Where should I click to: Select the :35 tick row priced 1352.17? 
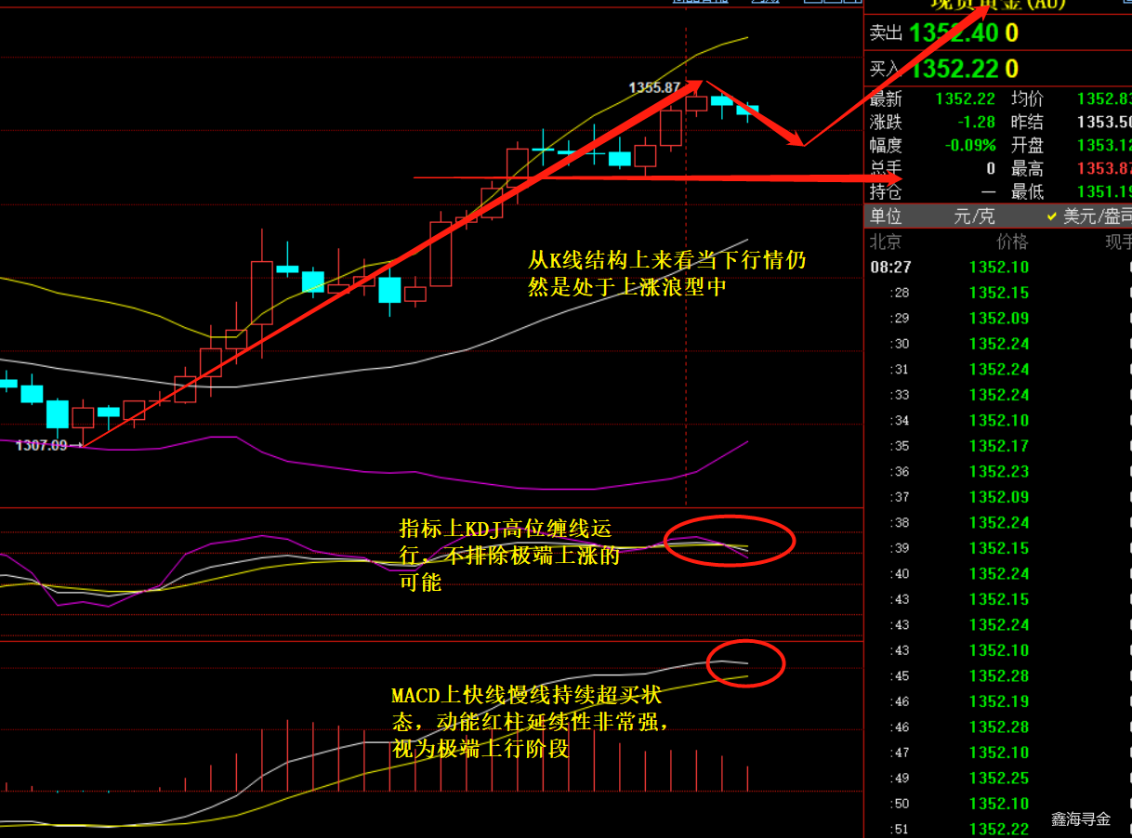[998, 446]
